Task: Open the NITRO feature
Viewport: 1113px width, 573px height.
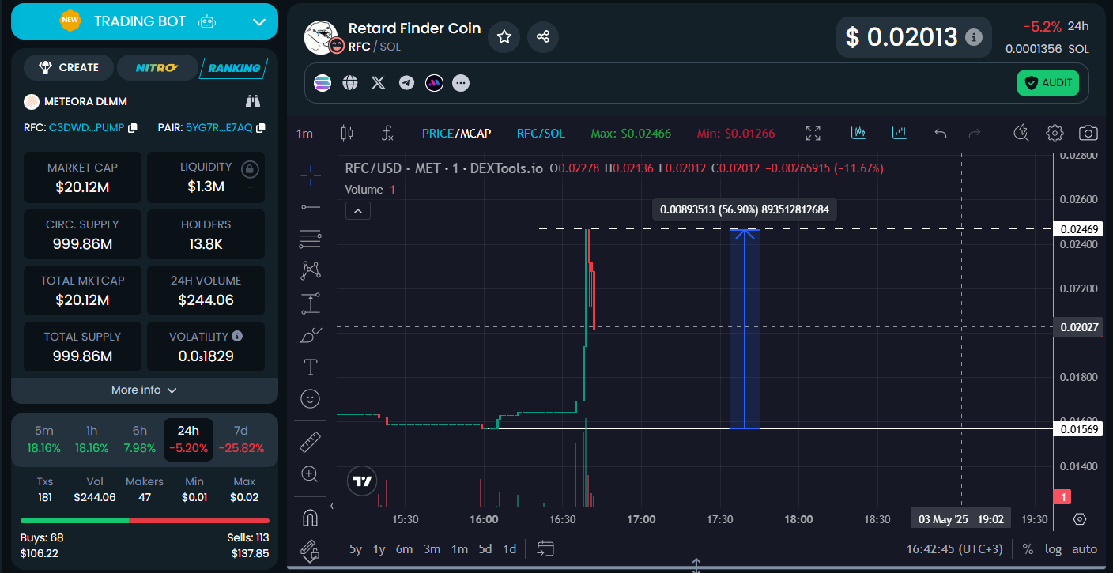Action: [x=157, y=67]
